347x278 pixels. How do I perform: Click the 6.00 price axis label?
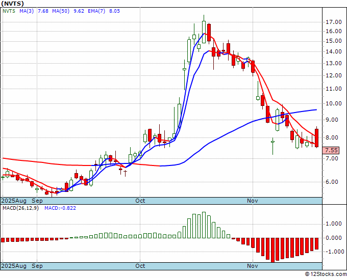(332, 182)
